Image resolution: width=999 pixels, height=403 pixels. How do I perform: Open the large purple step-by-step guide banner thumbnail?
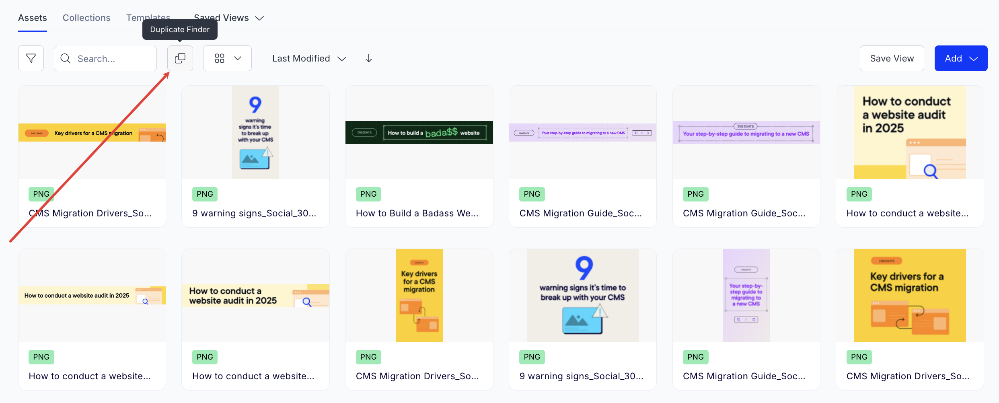pos(746,132)
